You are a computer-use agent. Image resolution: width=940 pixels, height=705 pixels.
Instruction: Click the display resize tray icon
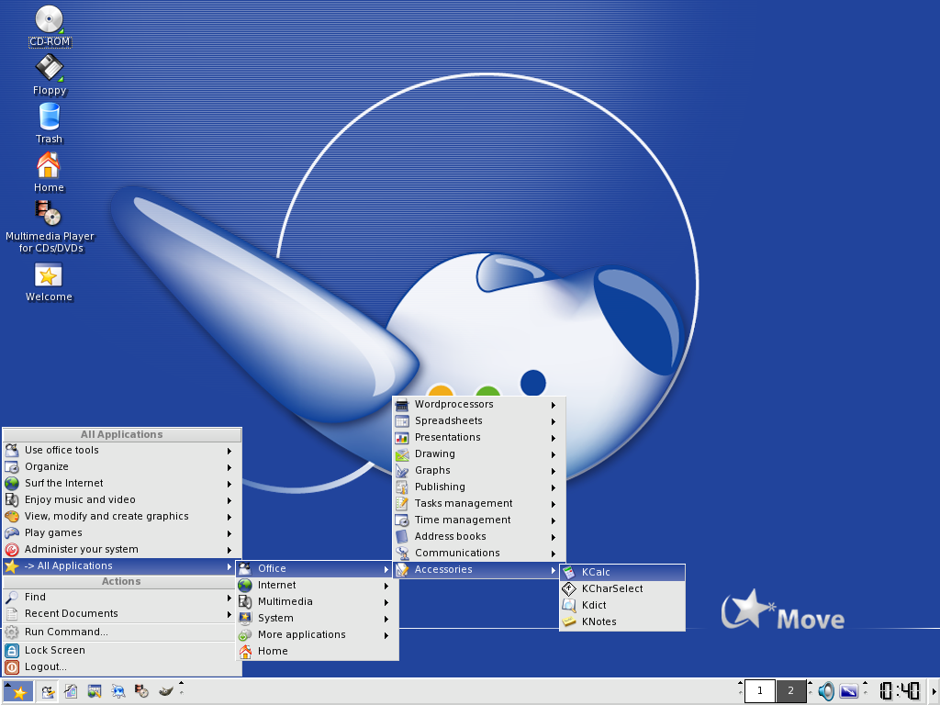pos(849,692)
